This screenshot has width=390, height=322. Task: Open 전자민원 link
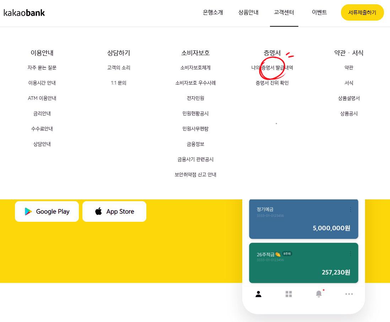point(195,98)
